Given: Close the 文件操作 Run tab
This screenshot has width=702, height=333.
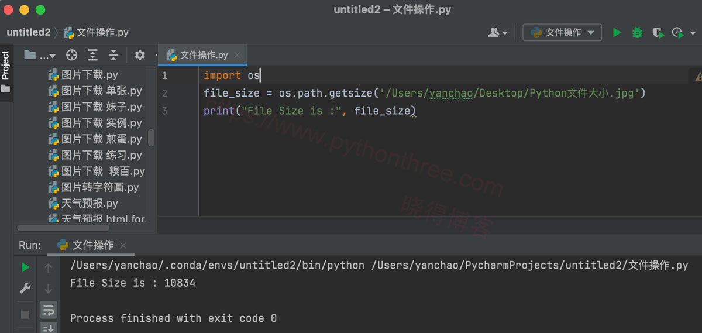Looking at the screenshot, I should (x=123, y=245).
